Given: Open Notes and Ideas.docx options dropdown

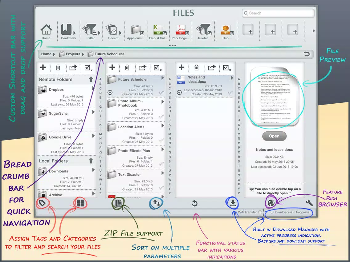Looking at the screenshot, I should click(x=179, y=92).
